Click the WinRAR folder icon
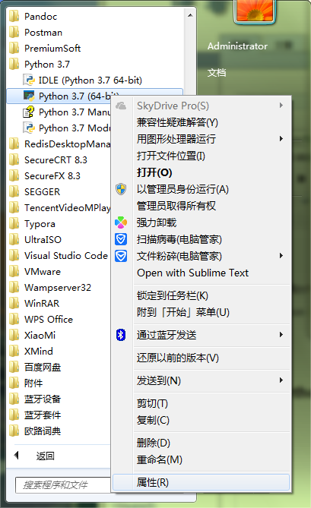Image resolution: width=311 pixels, height=508 pixels. pos(14,303)
